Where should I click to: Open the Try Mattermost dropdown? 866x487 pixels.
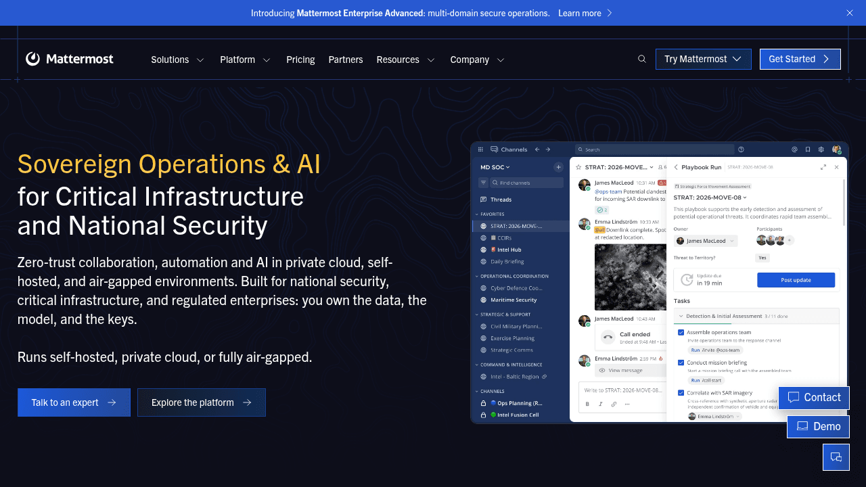pos(704,59)
